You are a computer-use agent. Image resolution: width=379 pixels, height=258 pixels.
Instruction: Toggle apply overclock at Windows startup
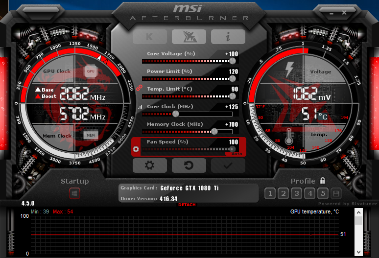click(74, 194)
